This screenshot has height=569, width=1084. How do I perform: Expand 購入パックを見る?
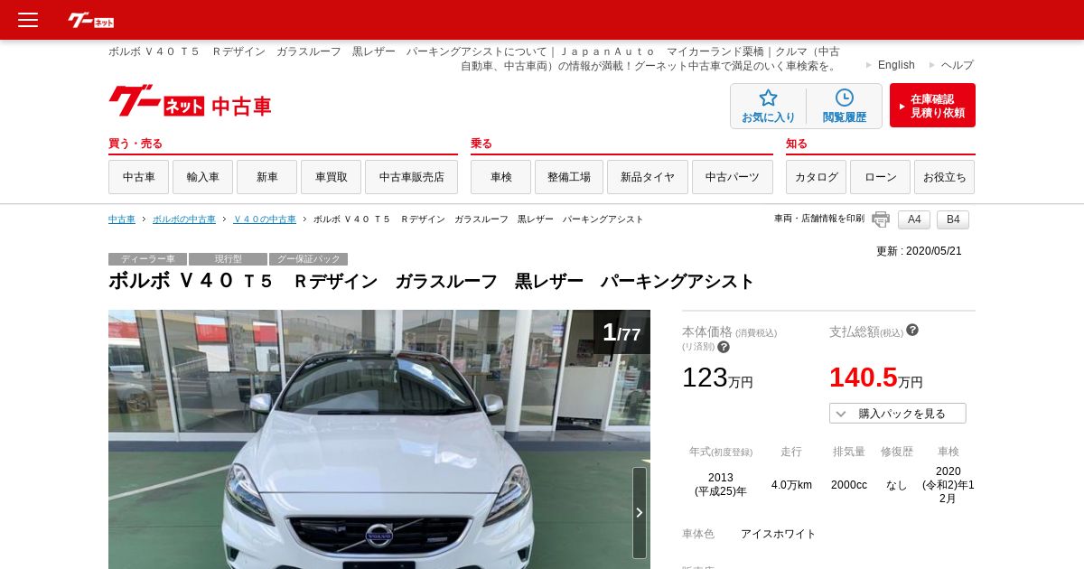pyautogui.click(x=898, y=414)
